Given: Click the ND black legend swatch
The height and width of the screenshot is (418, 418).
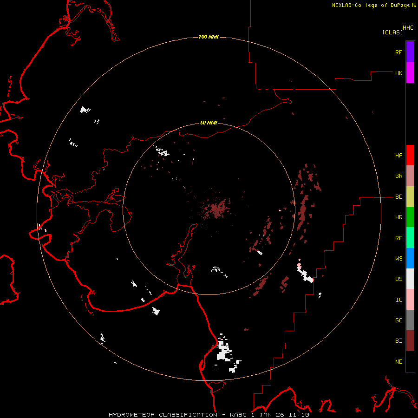Looking at the screenshot, I should coord(410,361).
